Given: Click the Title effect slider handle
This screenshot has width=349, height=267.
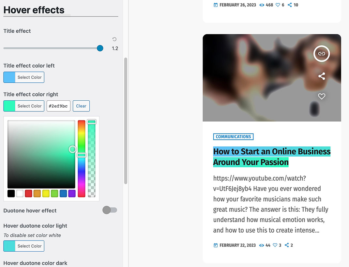Looking at the screenshot, I should pos(100,48).
